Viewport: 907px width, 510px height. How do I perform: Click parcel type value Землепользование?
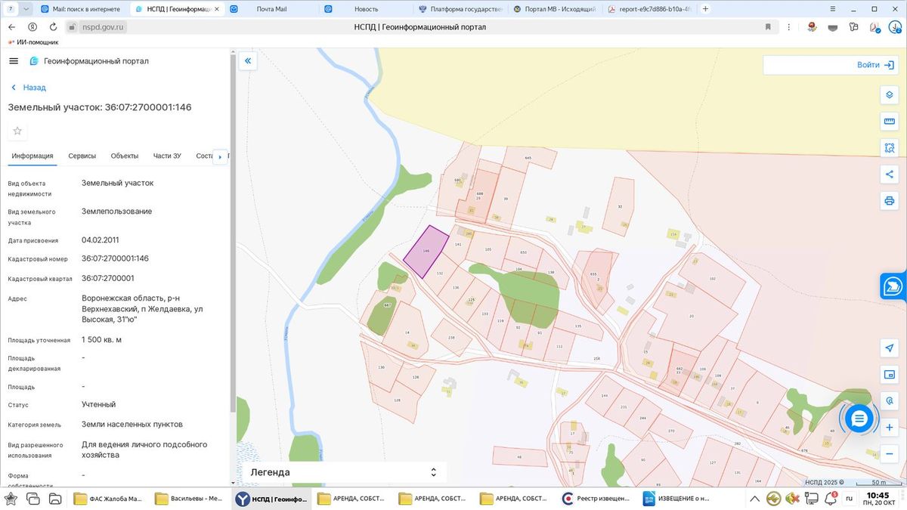pos(117,212)
